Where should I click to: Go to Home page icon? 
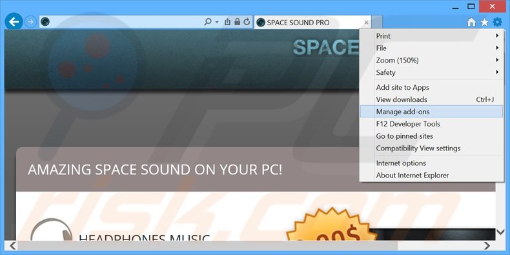[471, 22]
